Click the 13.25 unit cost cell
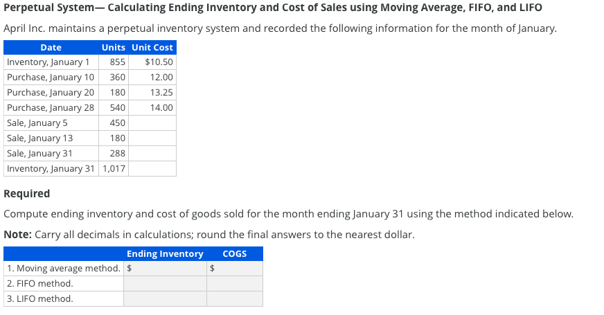 [152, 92]
